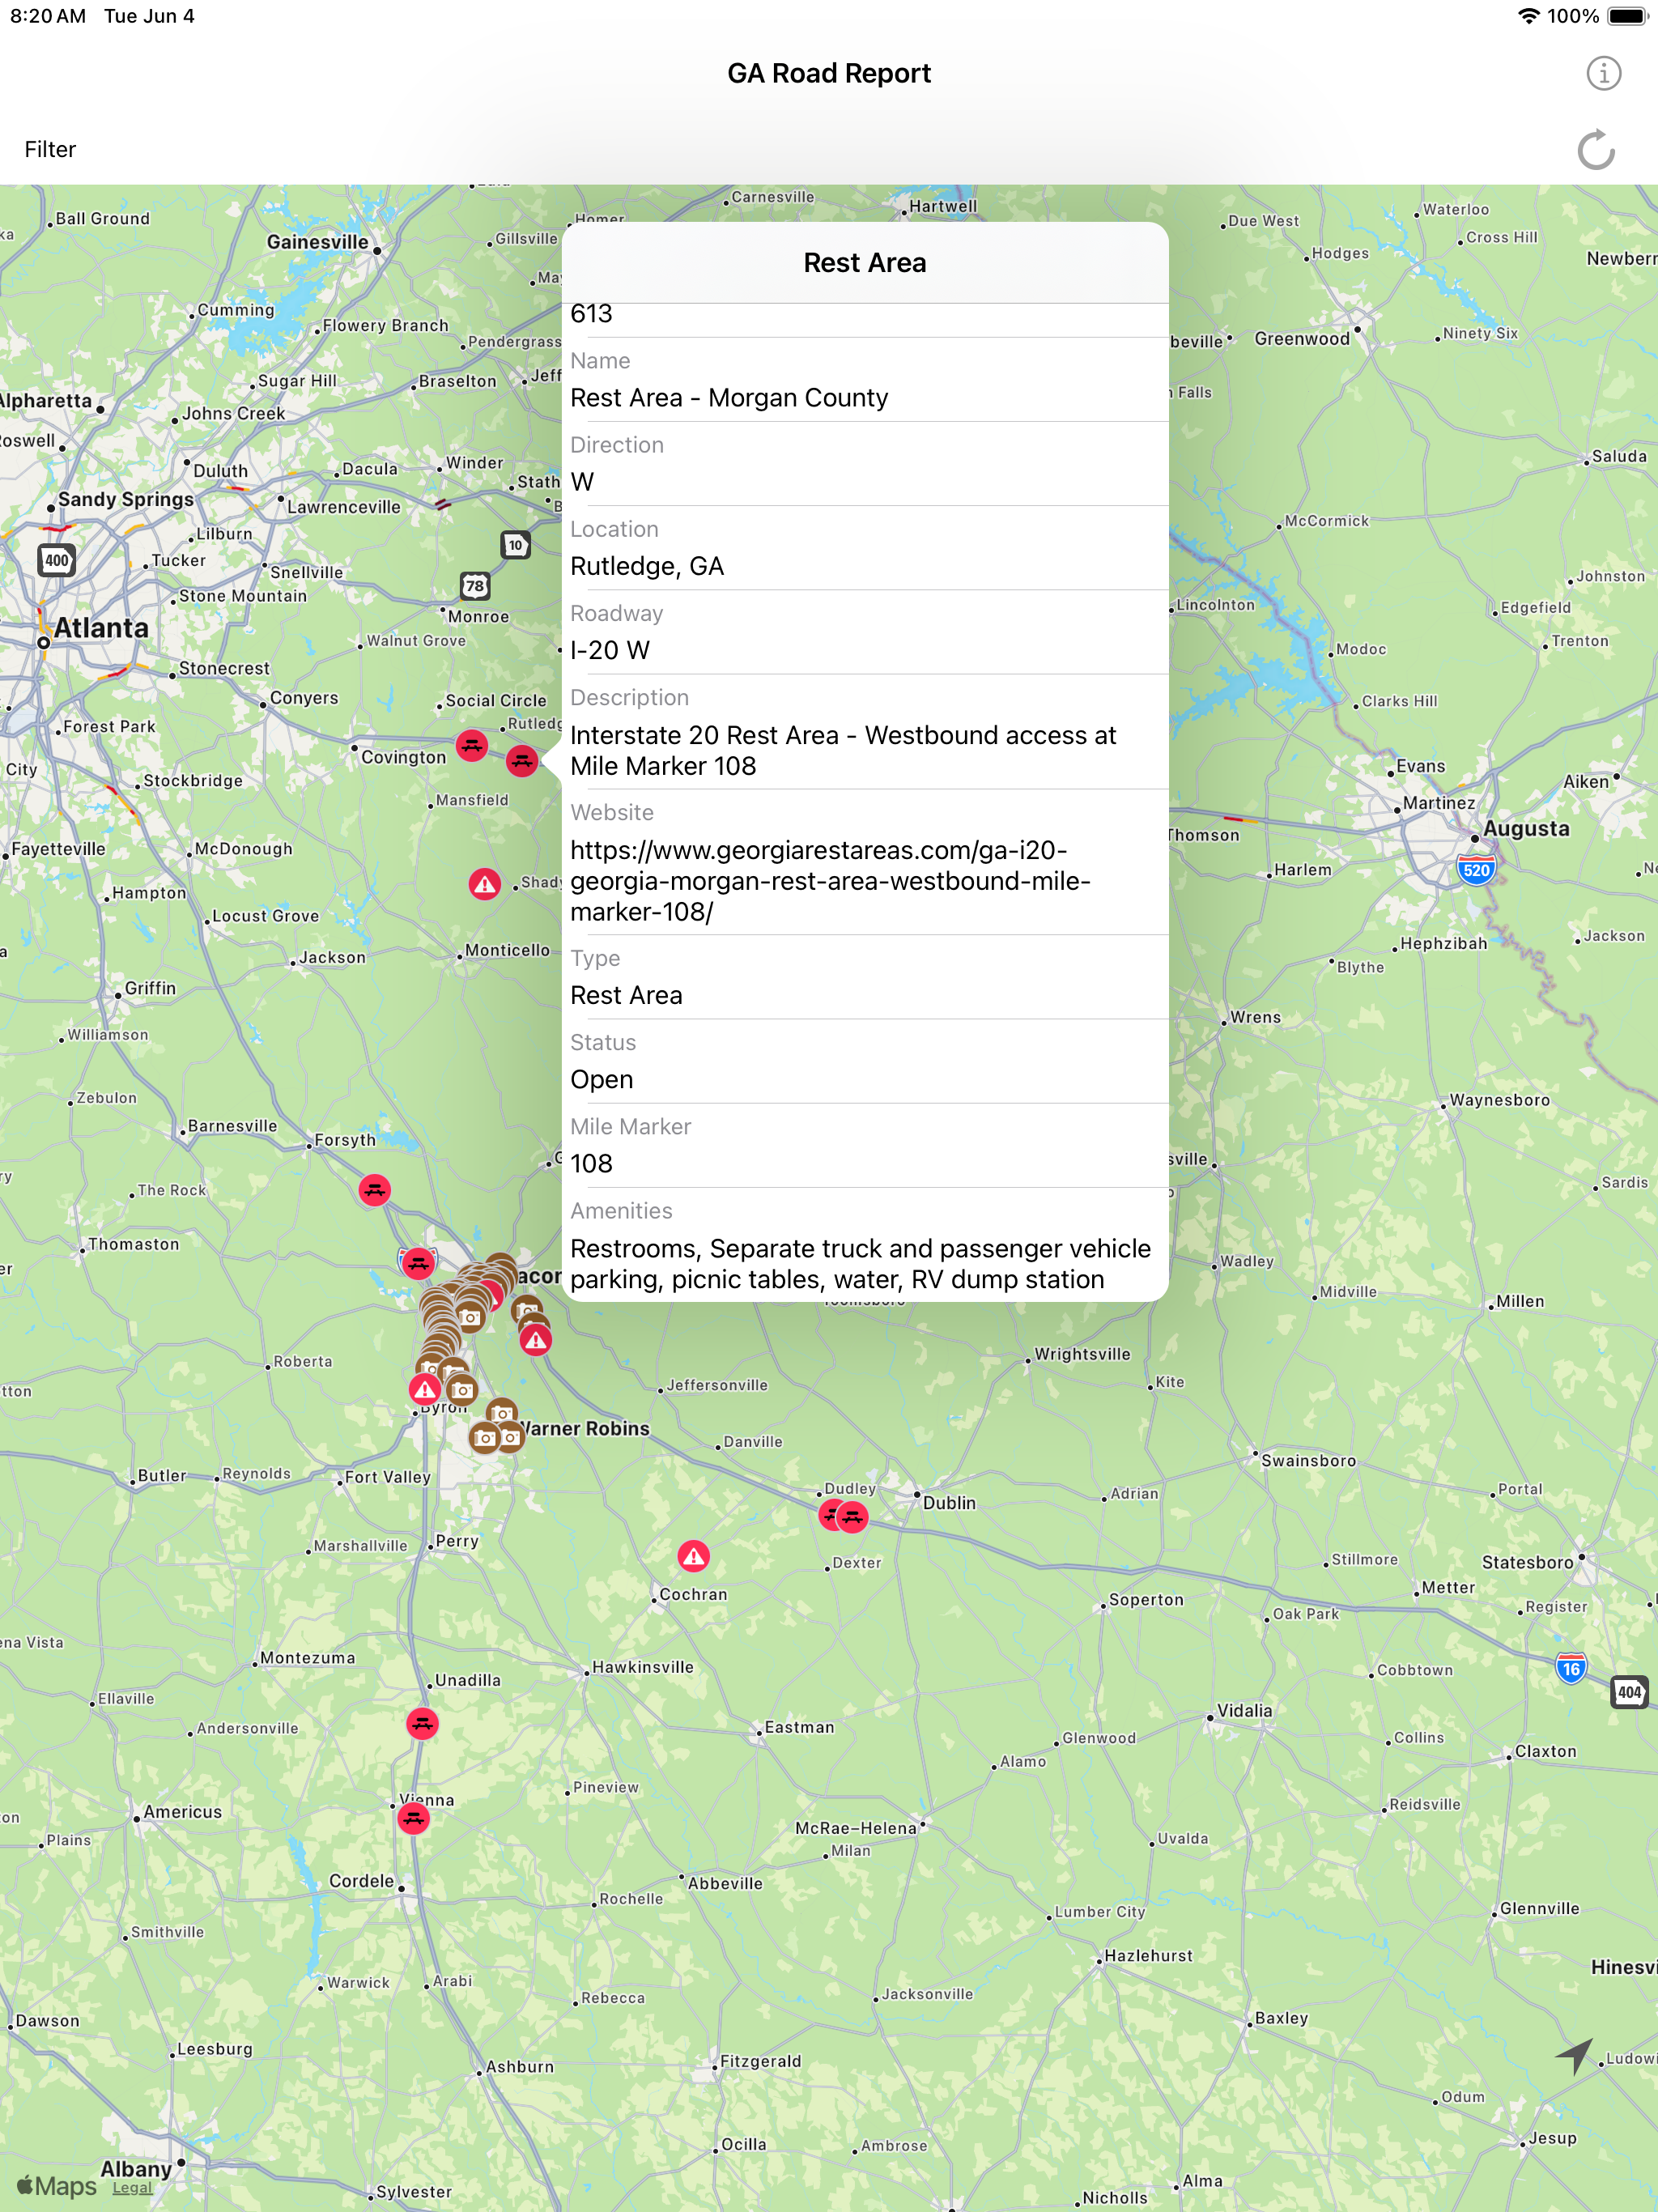Tap the Apple Maps logo

[x=57, y=2186]
